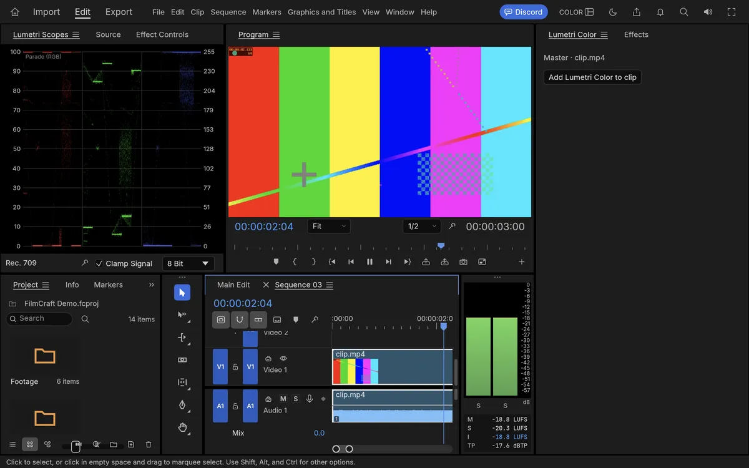Switch Project panel to freeform view
This screenshot has height=468, width=749.
coord(47,444)
